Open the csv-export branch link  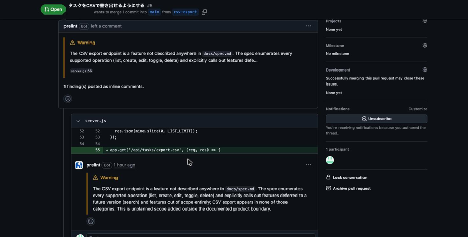point(185,12)
